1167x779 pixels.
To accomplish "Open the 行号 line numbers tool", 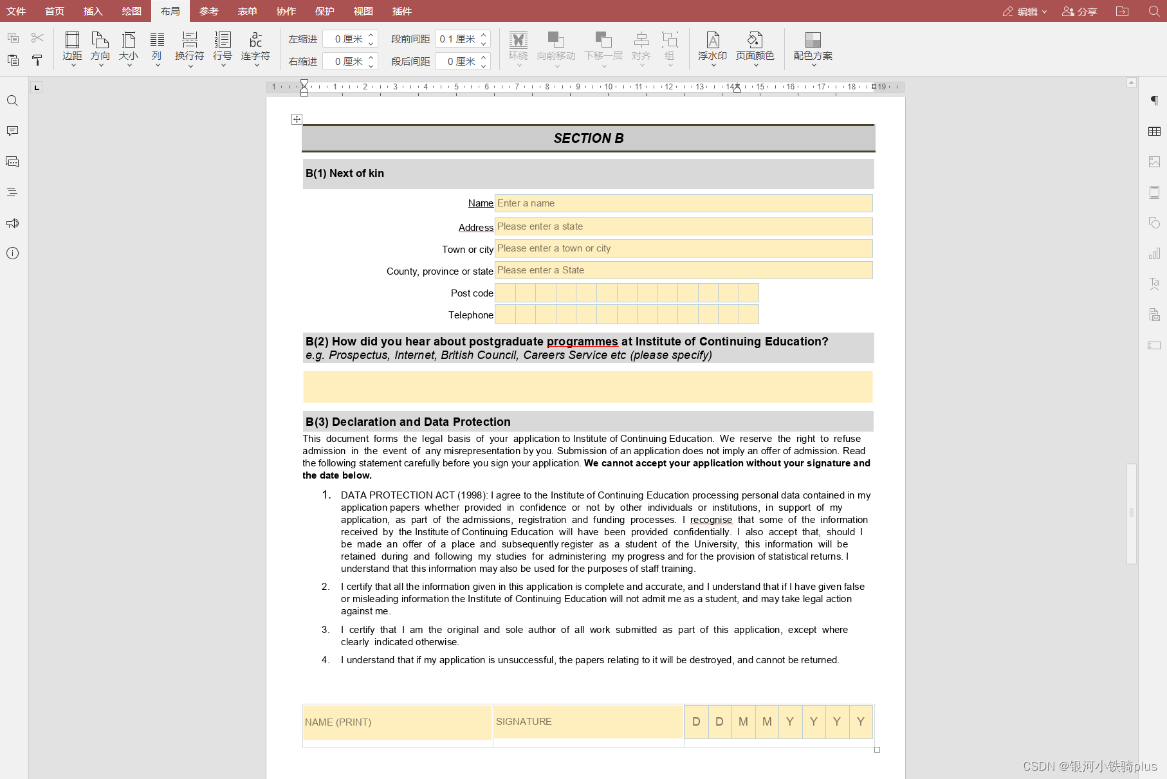I will coord(223,48).
